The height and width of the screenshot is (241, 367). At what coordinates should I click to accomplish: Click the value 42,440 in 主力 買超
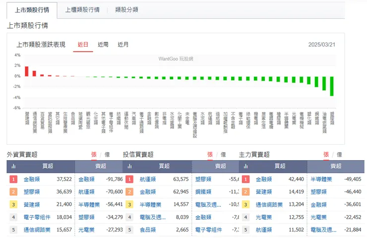pos(296,179)
